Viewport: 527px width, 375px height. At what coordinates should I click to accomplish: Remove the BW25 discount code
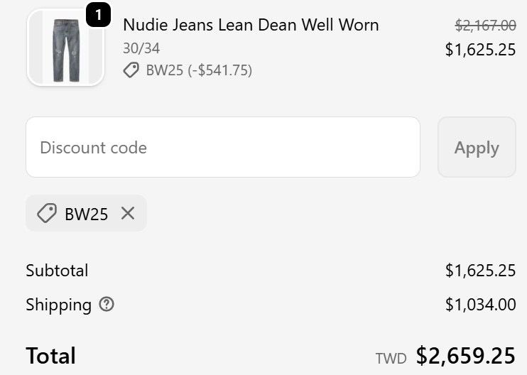[x=128, y=213]
